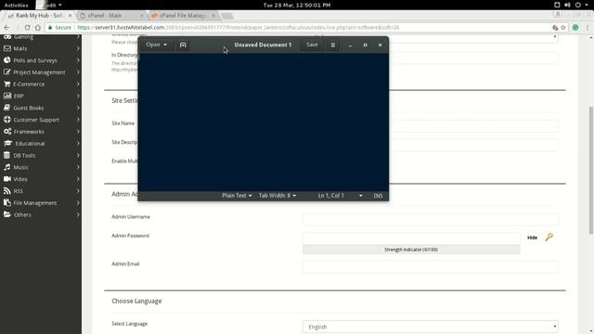Click the page vertical scrollbar
This screenshot has width=594, height=334.
point(590,171)
